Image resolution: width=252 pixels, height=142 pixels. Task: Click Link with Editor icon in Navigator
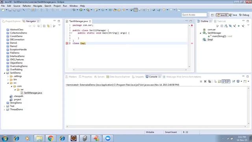(48, 26)
